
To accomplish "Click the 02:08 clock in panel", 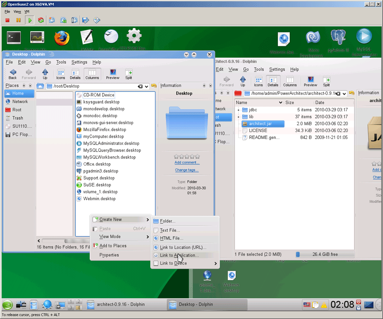I will [342, 305].
